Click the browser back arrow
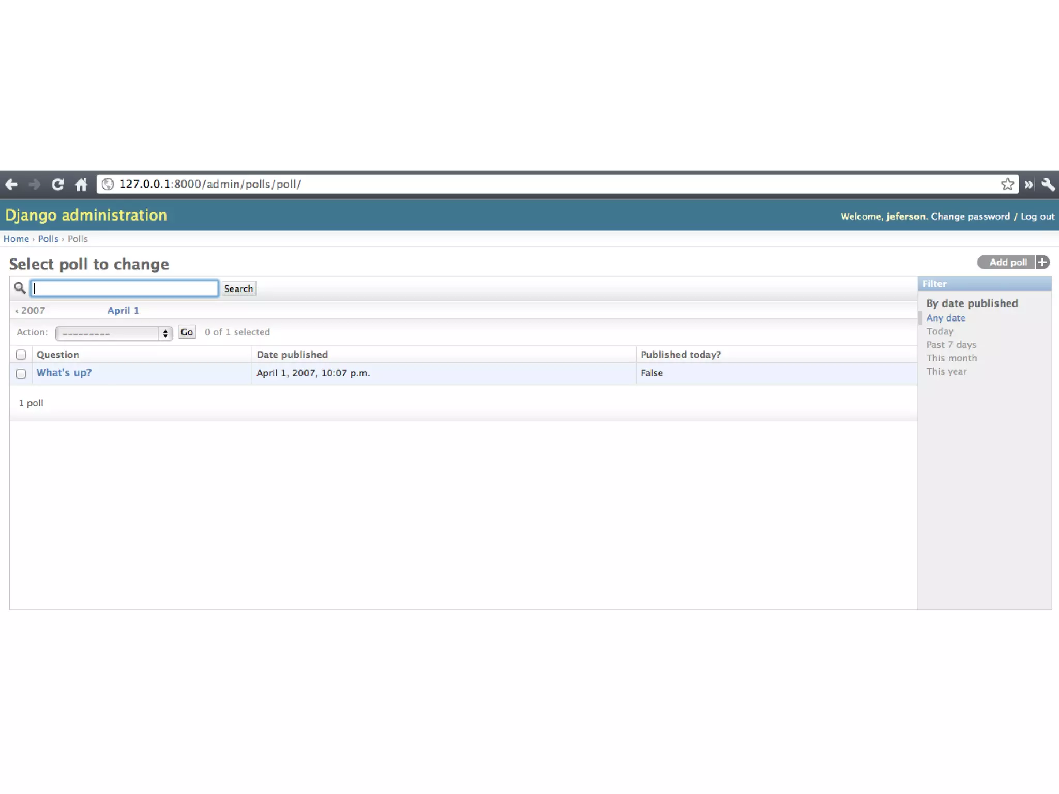Image resolution: width=1059 pixels, height=794 pixels. [11, 185]
